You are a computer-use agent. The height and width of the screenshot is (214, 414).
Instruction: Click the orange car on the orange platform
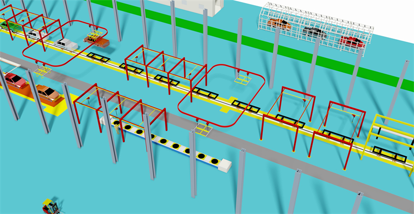48,93
